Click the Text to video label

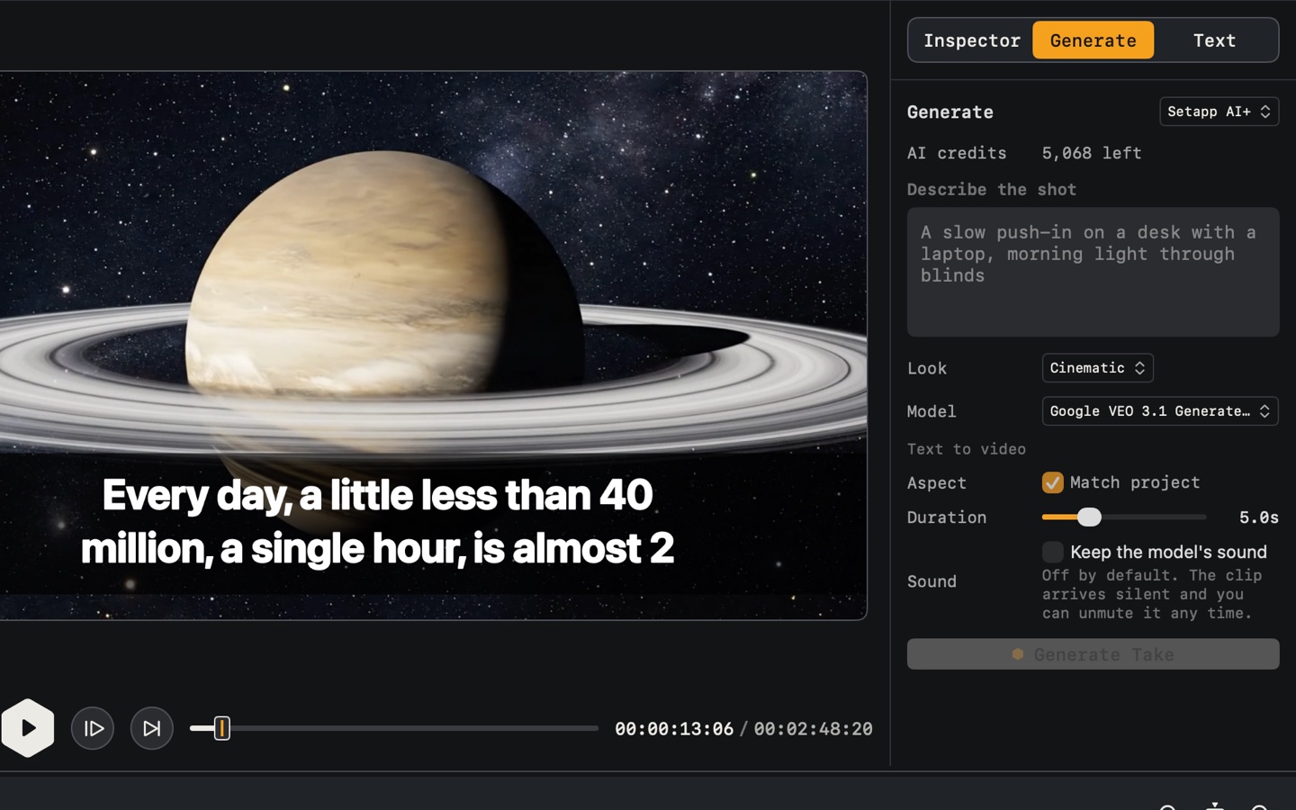(x=966, y=449)
